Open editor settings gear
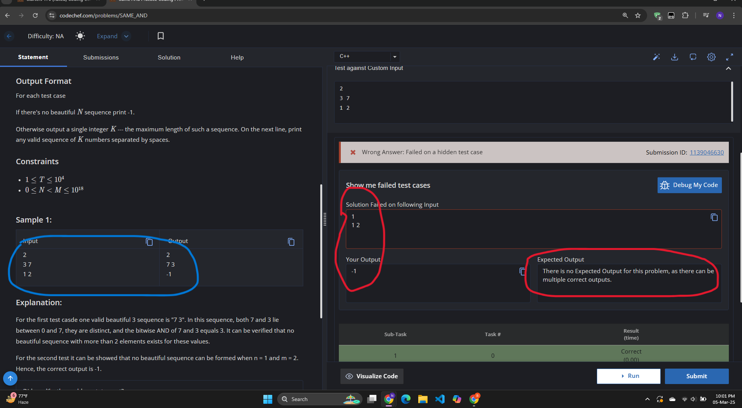 click(711, 57)
